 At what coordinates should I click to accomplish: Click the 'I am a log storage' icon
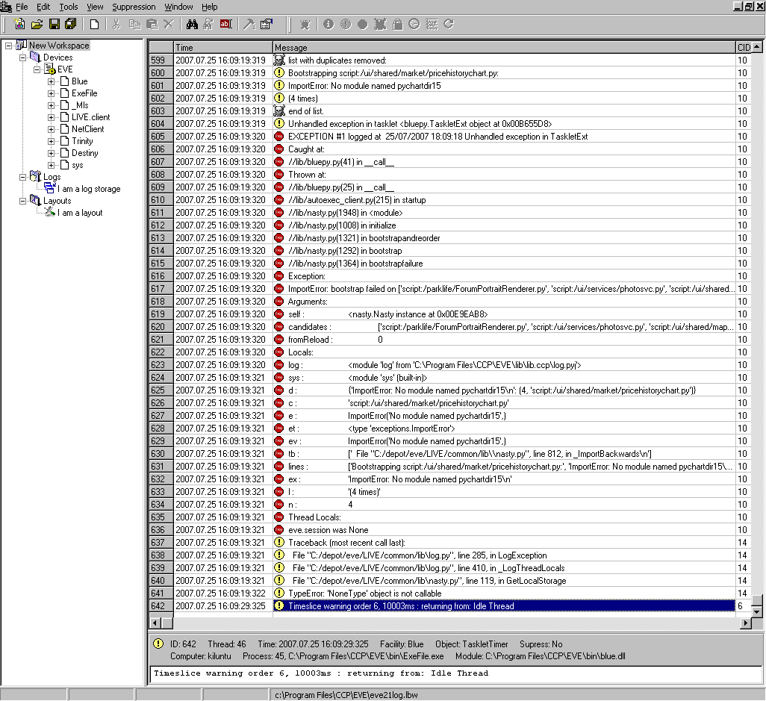tap(49, 187)
